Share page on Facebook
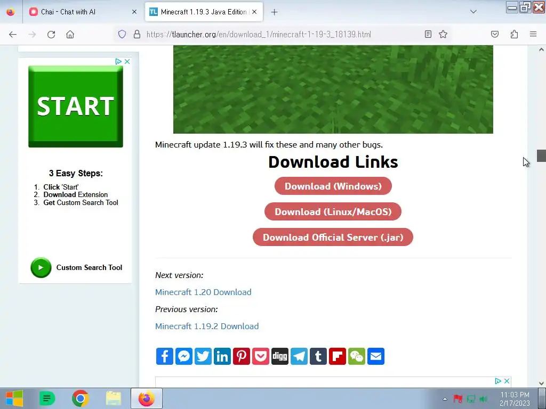The width and height of the screenshot is (546, 409). 165,356
